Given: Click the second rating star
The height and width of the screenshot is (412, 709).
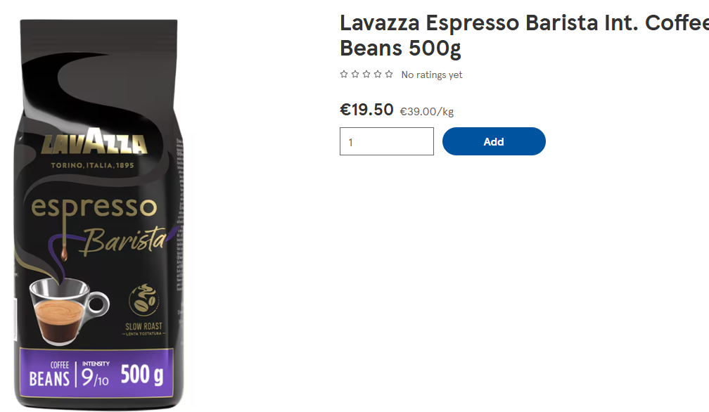Looking at the screenshot, I should pyautogui.click(x=355, y=74).
